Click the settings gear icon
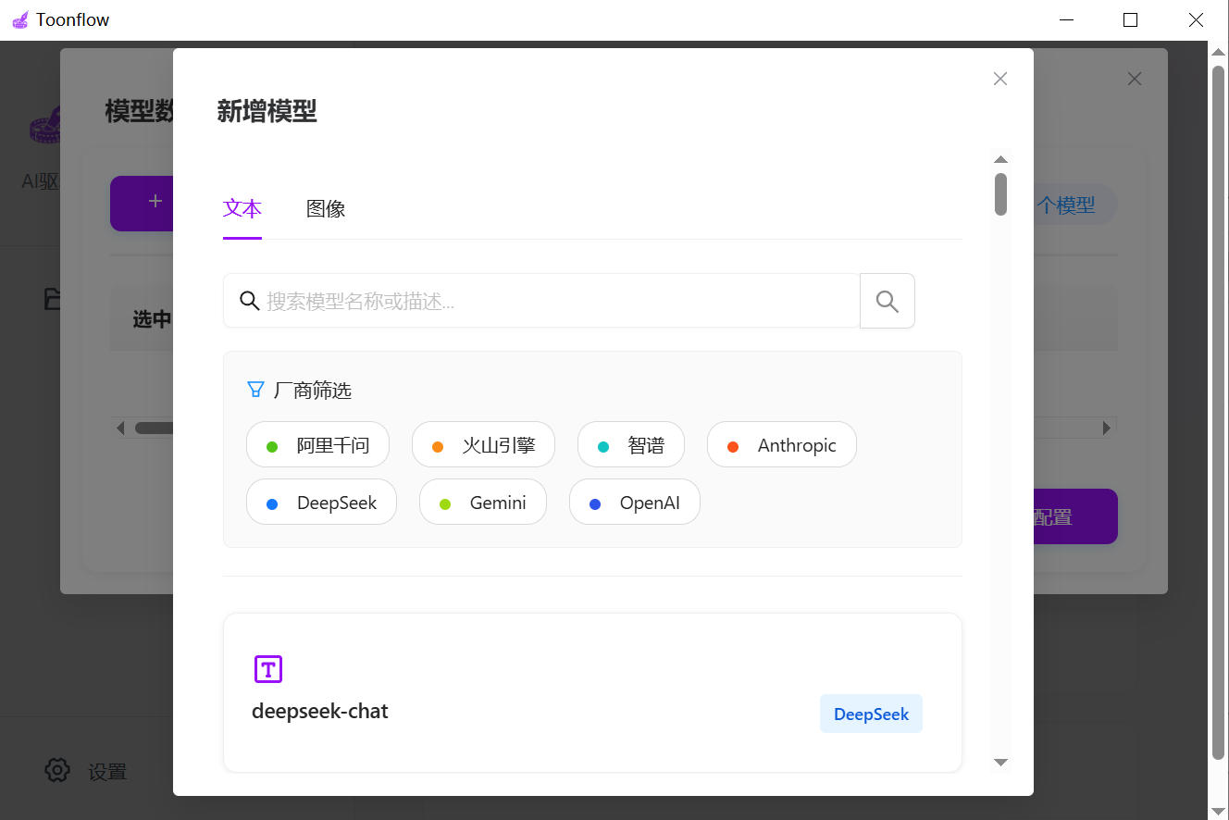Screen dimensions: 1229x820 click(x=57, y=770)
